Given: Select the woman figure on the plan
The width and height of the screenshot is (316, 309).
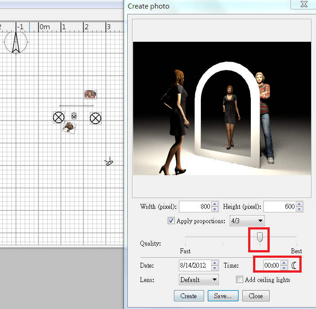Looking at the screenshot, I should pos(69,128).
